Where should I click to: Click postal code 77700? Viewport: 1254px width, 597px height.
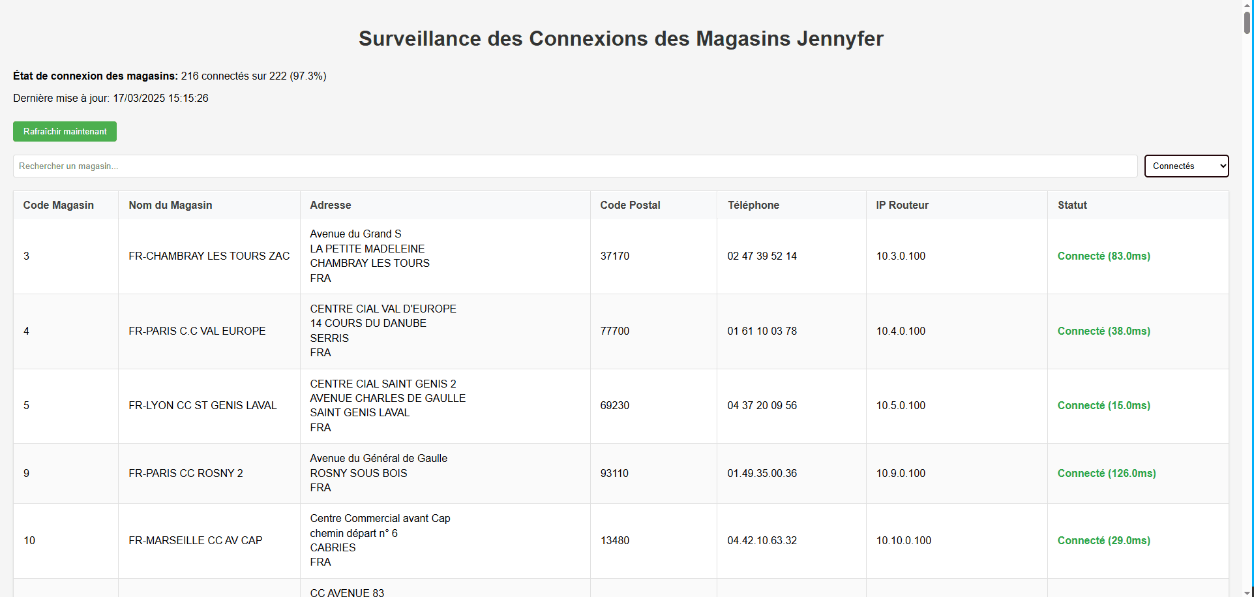[x=615, y=331]
